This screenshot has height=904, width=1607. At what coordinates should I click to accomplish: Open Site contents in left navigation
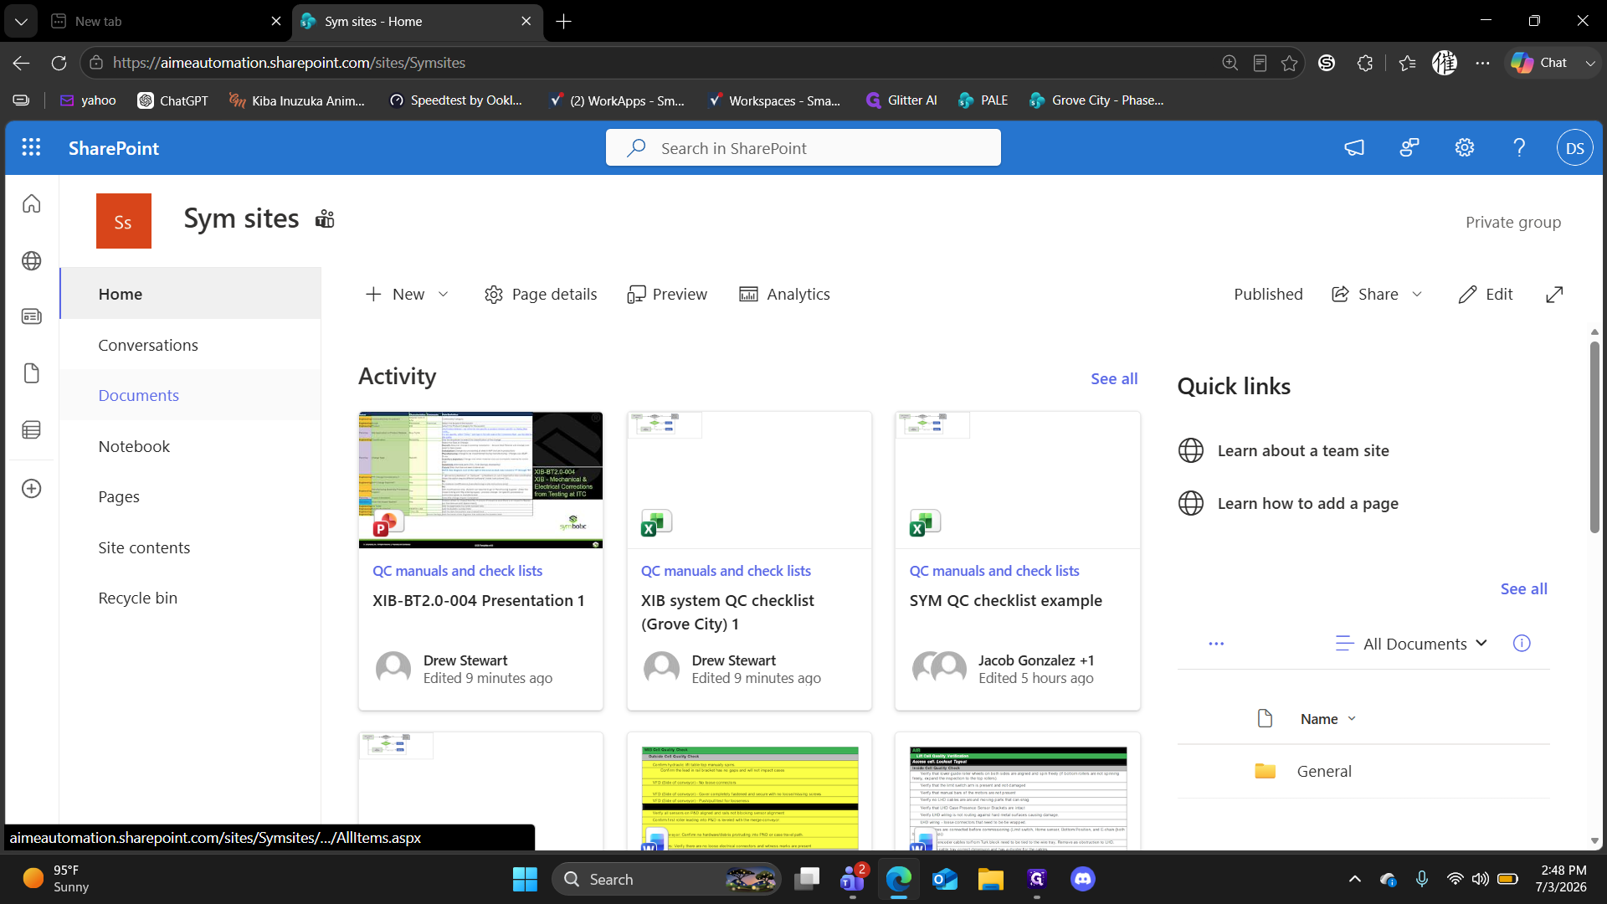point(144,547)
